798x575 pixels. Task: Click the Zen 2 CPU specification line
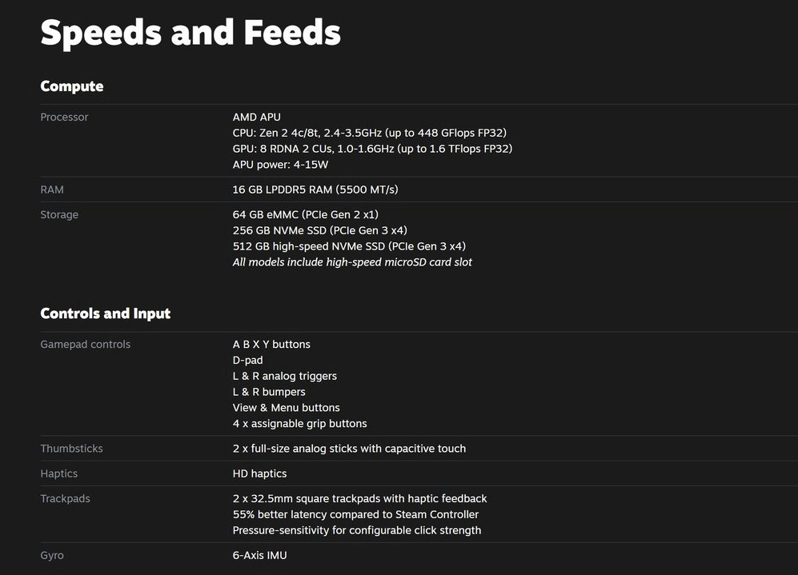point(369,133)
